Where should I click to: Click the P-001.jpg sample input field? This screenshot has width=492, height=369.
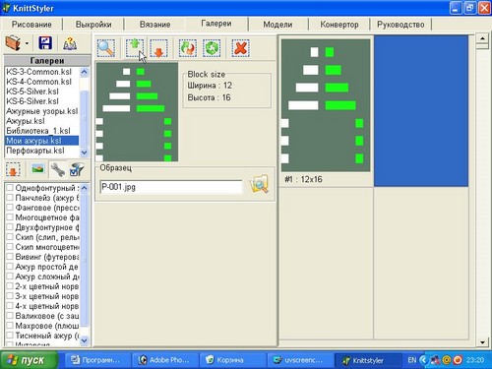(x=171, y=187)
